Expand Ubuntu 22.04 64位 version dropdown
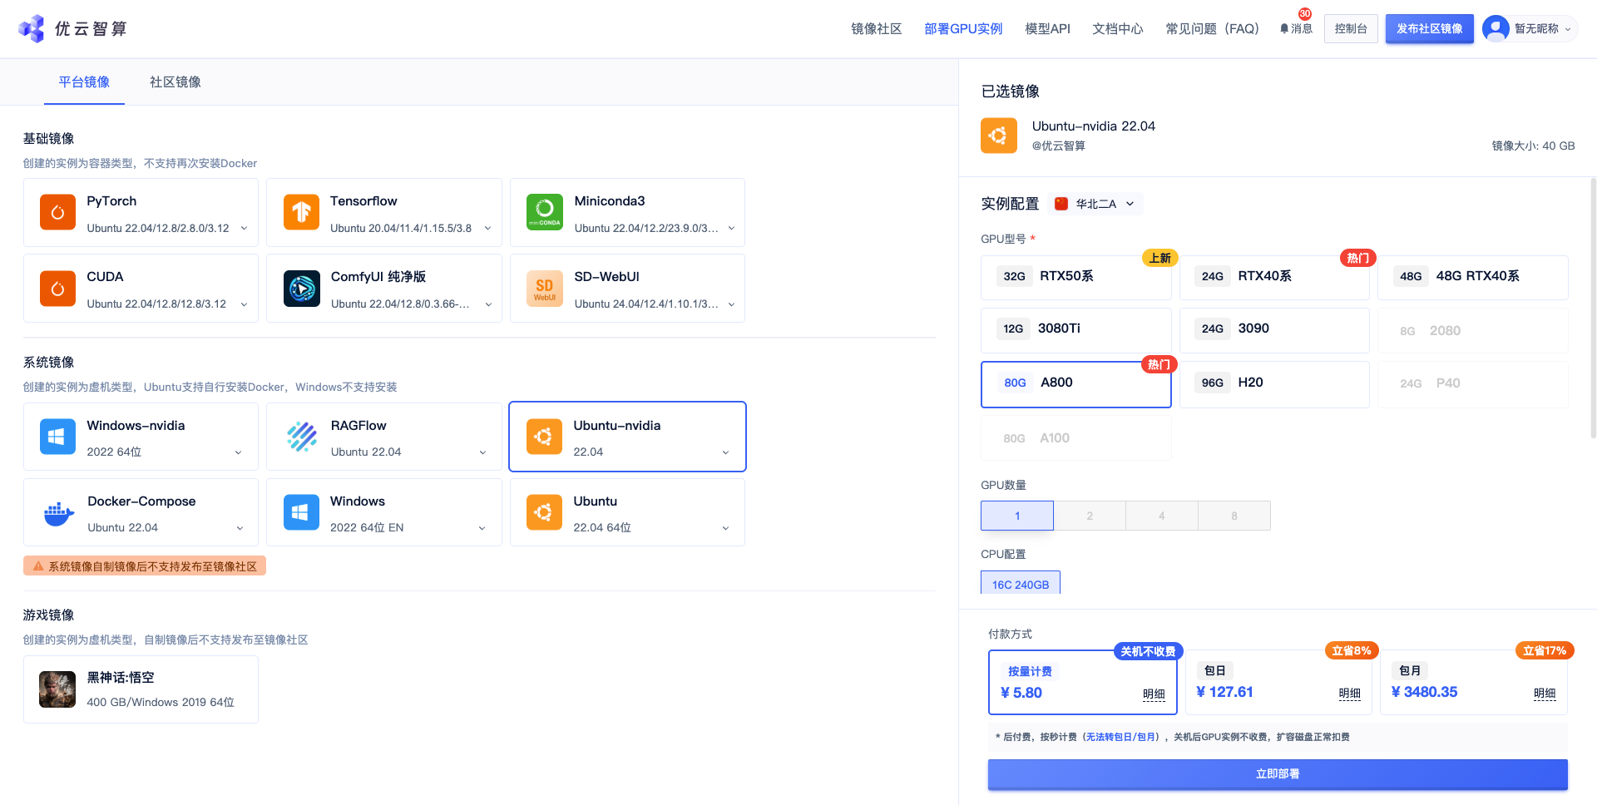This screenshot has height=805, width=1597. (x=725, y=528)
